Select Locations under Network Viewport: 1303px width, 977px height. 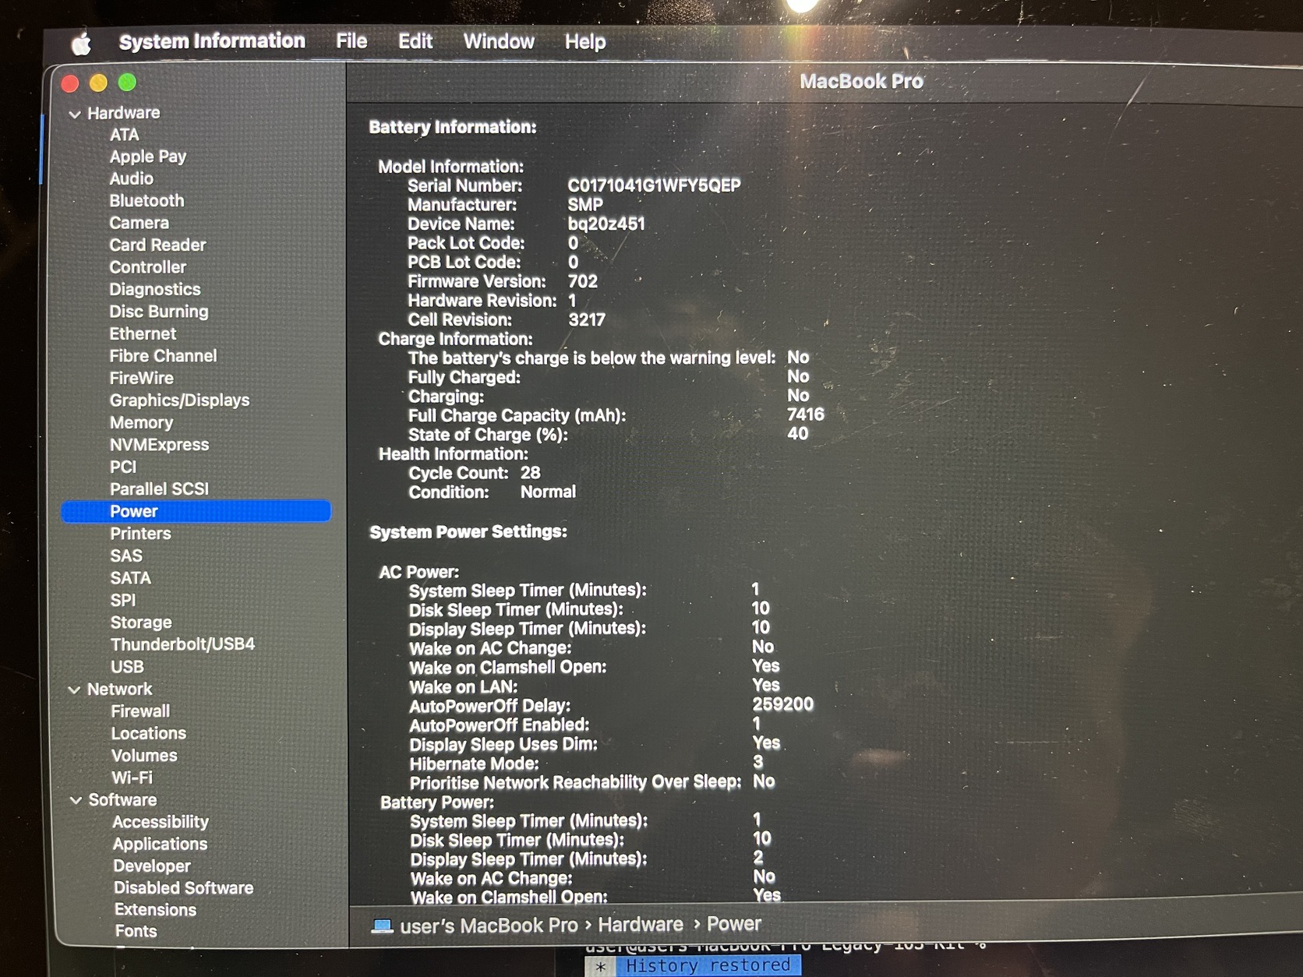[149, 734]
